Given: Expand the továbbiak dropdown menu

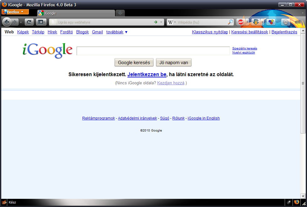Looking at the screenshot, I should tap(117, 32).
